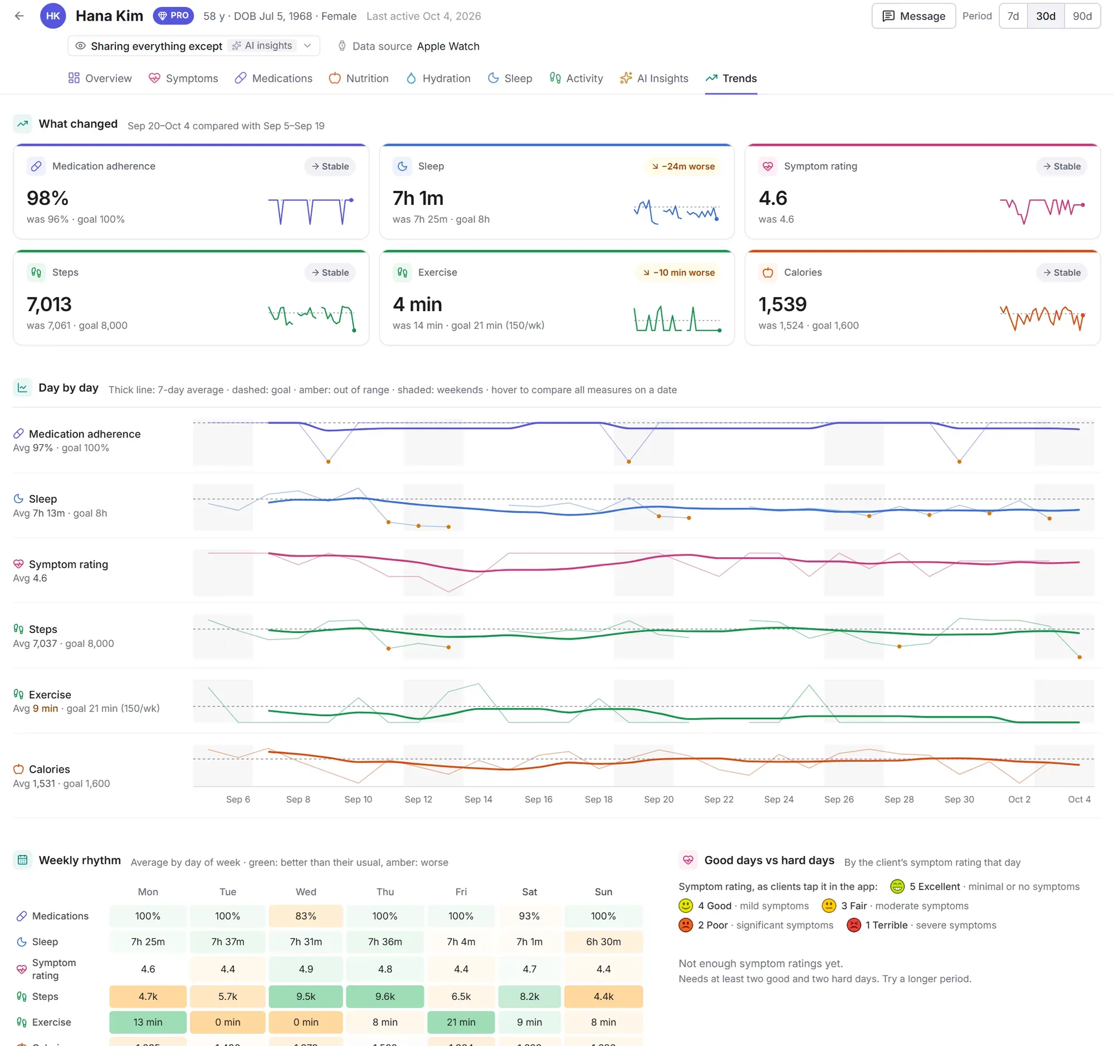Screen dimensions: 1114x1046
Task: Open the Activity tab
Action: [x=576, y=78]
